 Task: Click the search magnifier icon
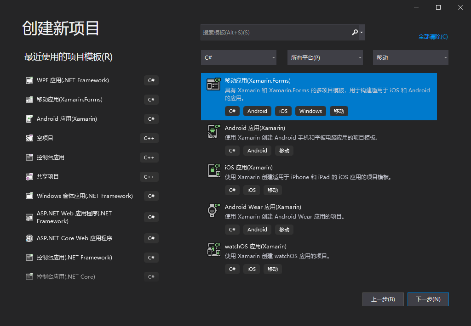[x=355, y=33]
